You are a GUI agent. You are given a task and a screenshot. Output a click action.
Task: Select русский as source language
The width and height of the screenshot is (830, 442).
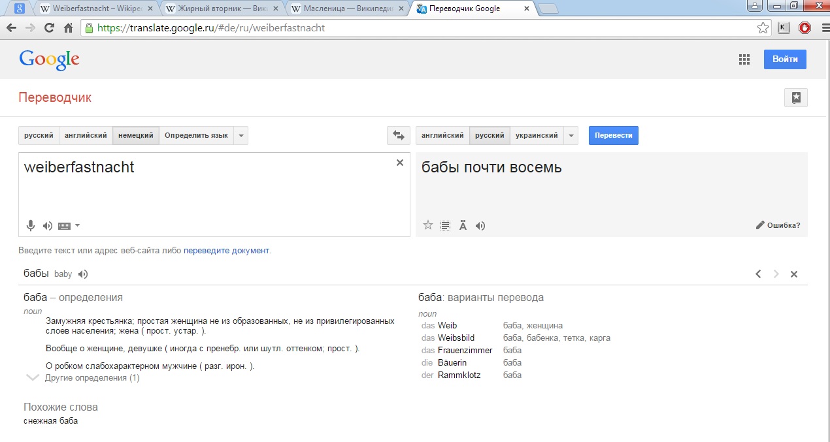coord(39,136)
